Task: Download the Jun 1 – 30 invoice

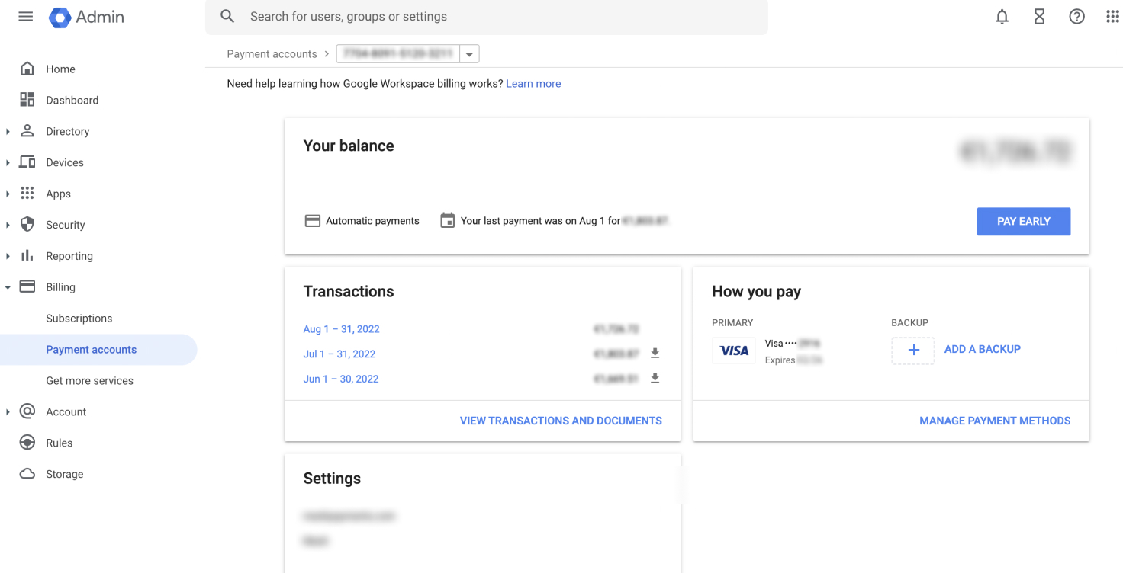Action: pyautogui.click(x=655, y=379)
